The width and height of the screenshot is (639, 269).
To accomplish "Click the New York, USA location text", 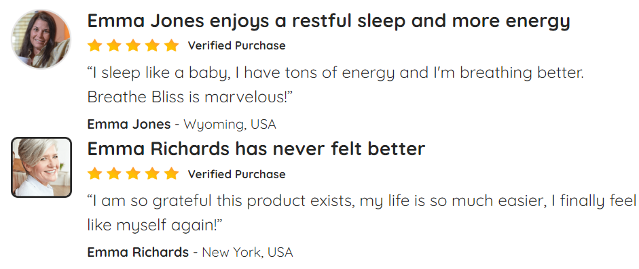I will click(x=247, y=252).
